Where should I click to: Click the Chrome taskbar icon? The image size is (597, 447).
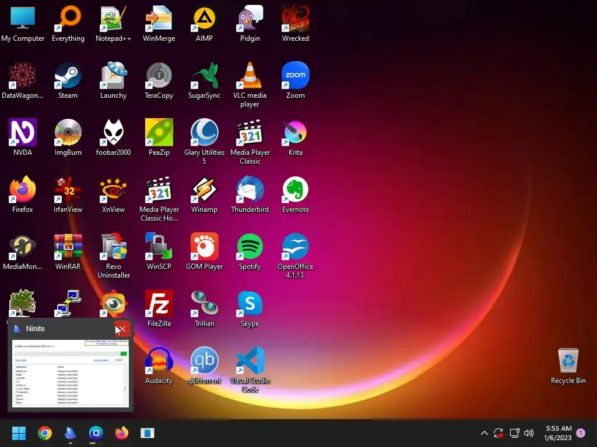coord(44,433)
